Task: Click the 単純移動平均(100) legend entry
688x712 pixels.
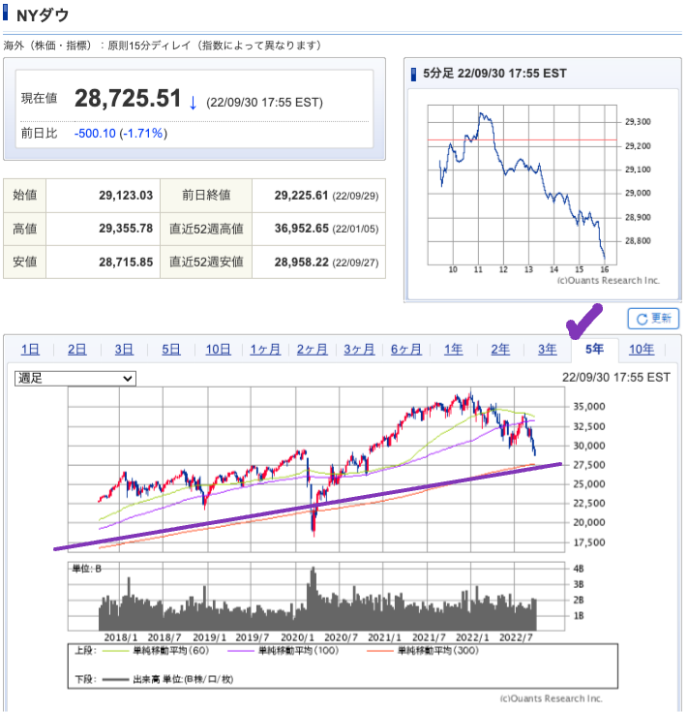Action: click(283, 651)
